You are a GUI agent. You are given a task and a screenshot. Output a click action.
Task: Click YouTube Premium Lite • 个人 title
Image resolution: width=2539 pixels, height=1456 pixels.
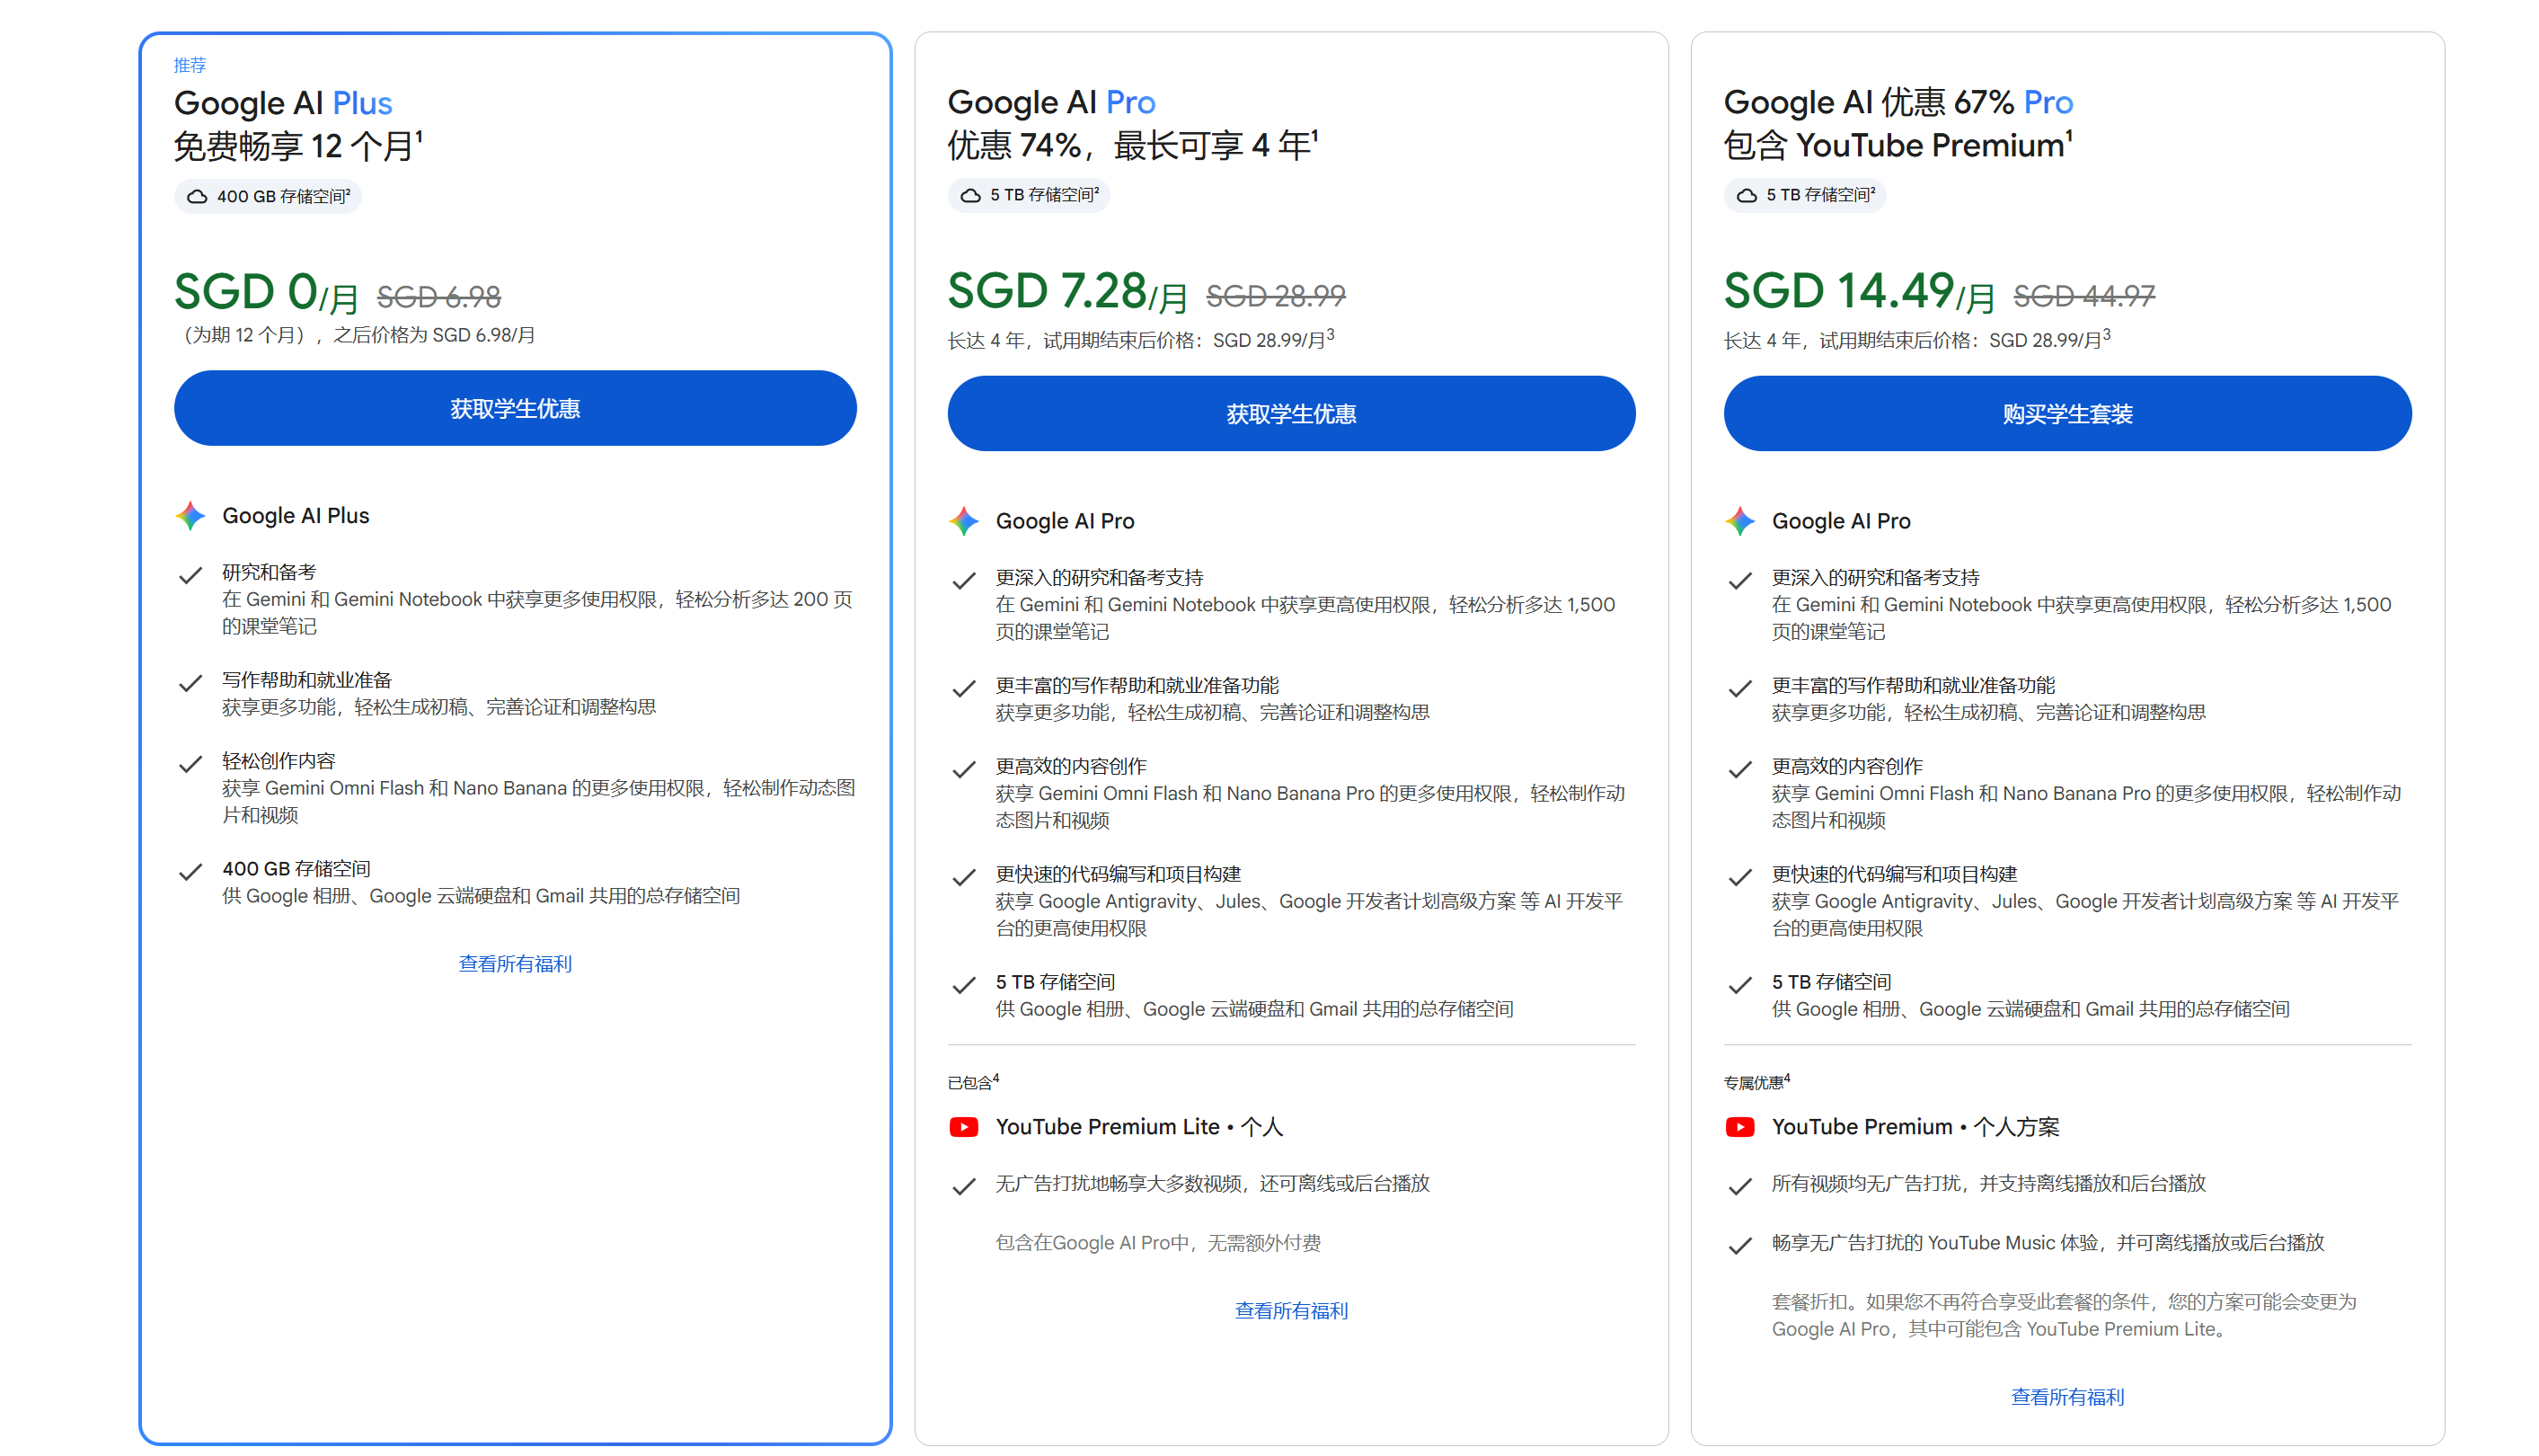pyautogui.click(x=1138, y=1127)
